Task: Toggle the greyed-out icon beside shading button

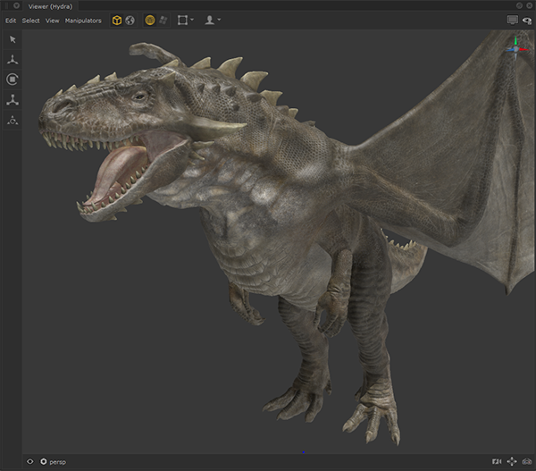Action: click(x=163, y=20)
